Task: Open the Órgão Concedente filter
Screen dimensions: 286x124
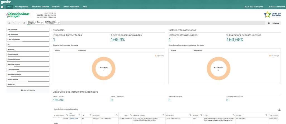Action: tap(28, 60)
